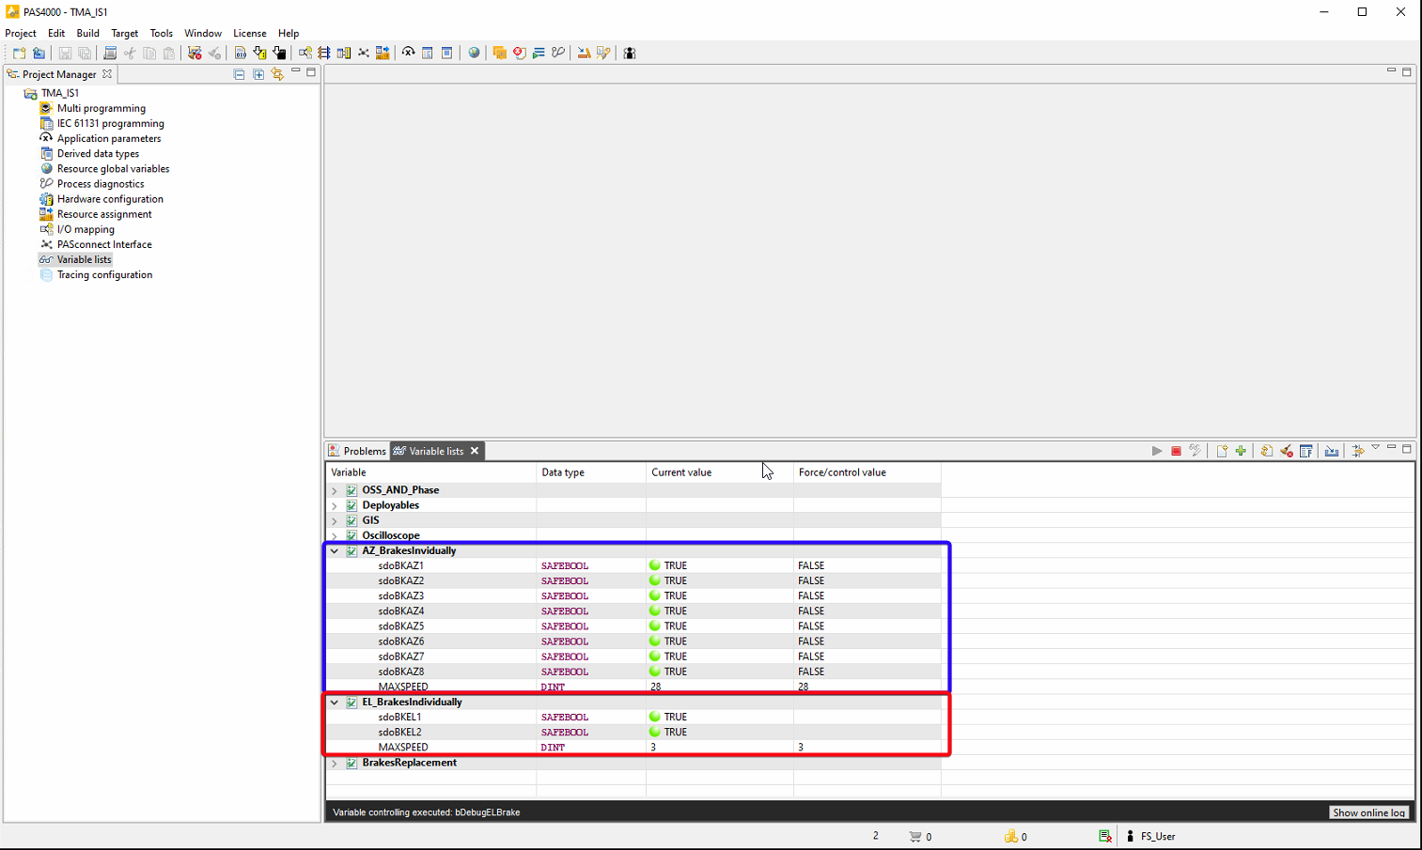Click collapse all icon in Project Manager
Screen dimensions: 1422x850
[239, 74]
